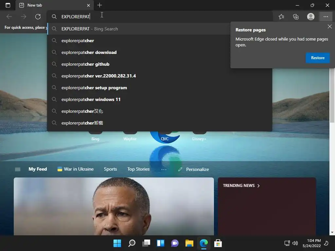The image size is (335, 251).
Task: Open Widgets taskbar icon
Action: [x=160, y=243]
